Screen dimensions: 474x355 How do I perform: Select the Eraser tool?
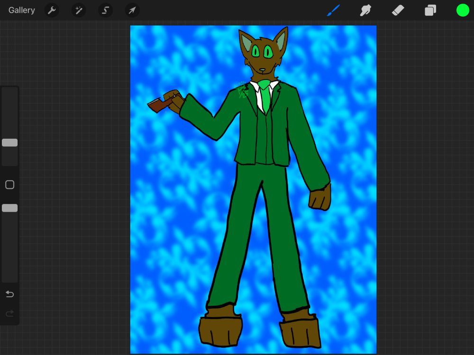[x=398, y=10]
